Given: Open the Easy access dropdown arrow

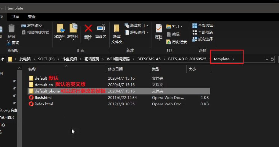Looking at the screenshot, I should (x=147, y=32).
